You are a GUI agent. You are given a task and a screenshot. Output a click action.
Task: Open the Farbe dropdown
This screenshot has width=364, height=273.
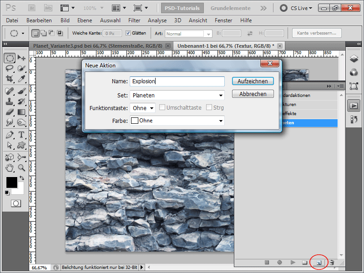pyautogui.click(x=177, y=121)
